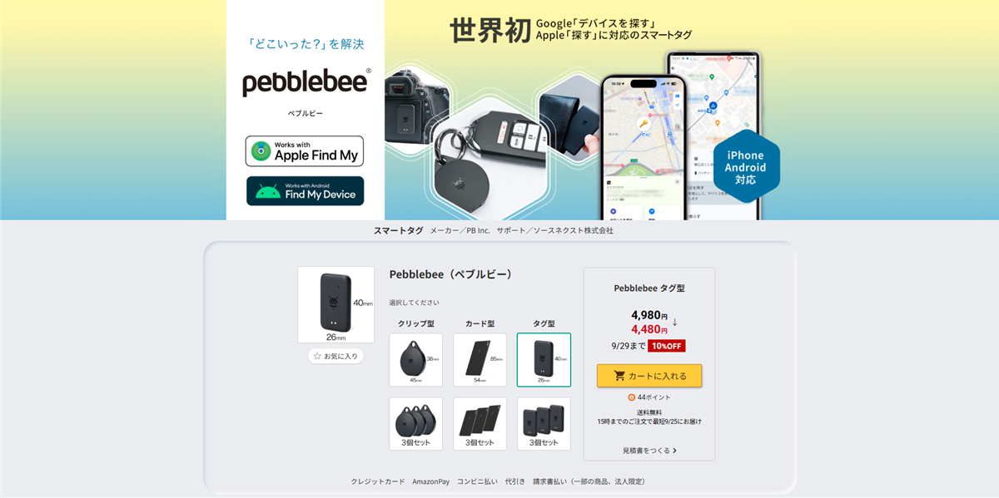Click the お気に入り favorite button
The image size is (999, 498).
click(335, 356)
